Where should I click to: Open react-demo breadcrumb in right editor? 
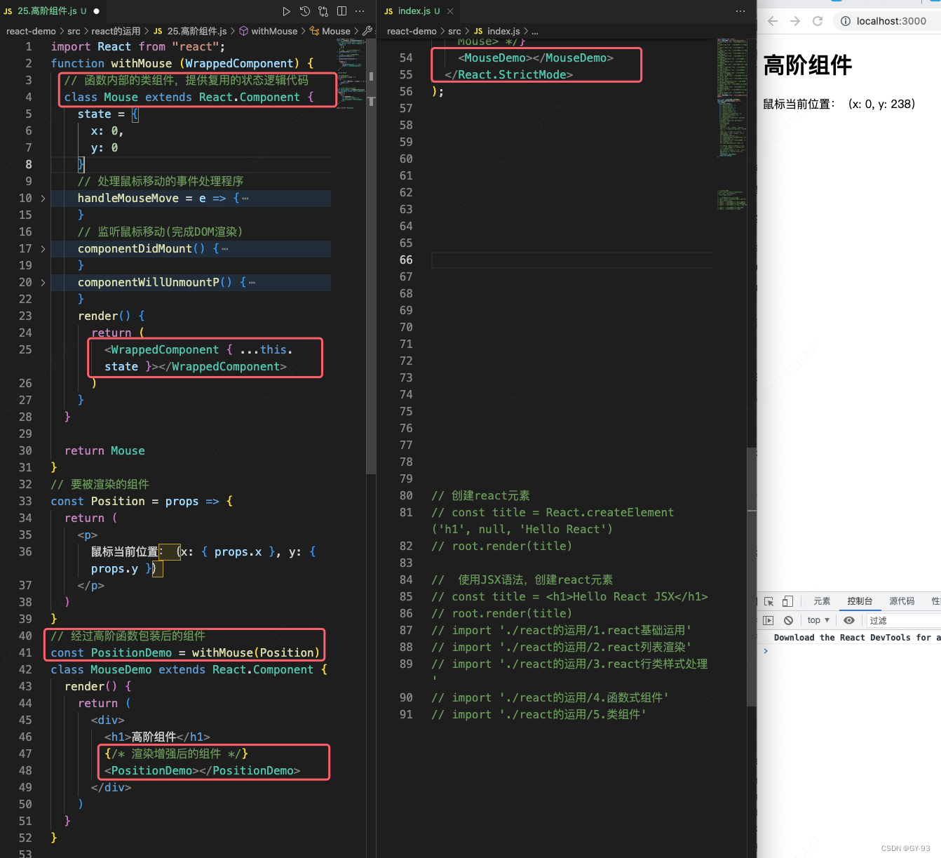click(x=412, y=31)
